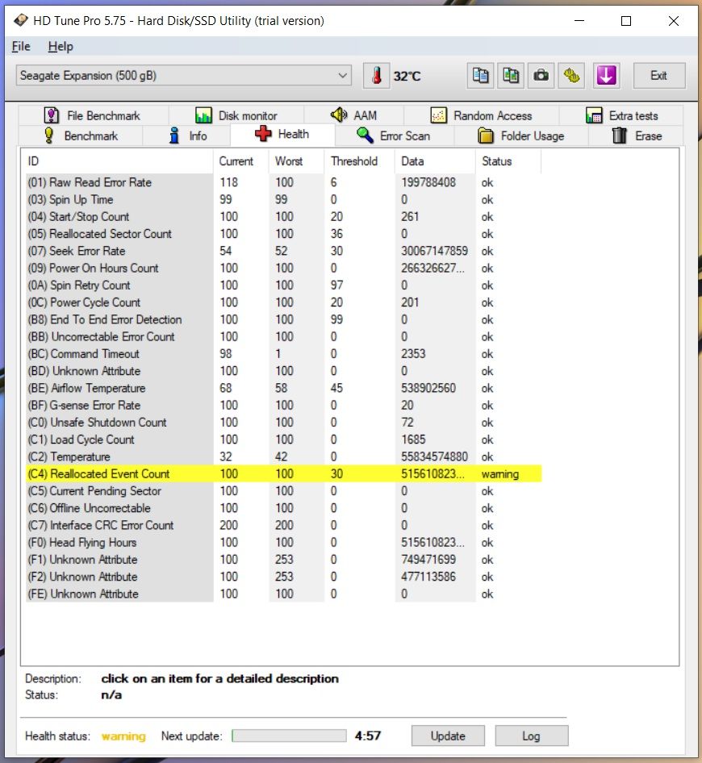The width and height of the screenshot is (702, 763).
Task: Click the warning status in C4 row
Action: [500, 474]
